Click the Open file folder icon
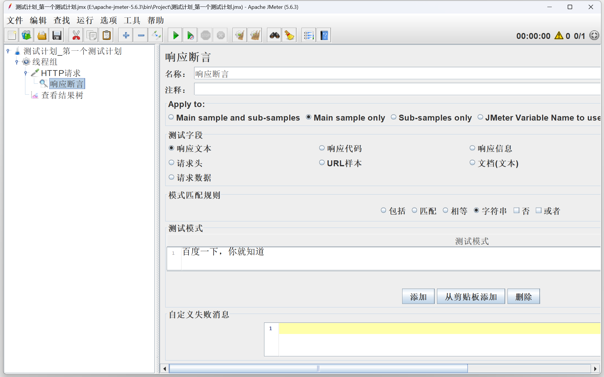This screenshot has width=604, height=377. (42, 35)
